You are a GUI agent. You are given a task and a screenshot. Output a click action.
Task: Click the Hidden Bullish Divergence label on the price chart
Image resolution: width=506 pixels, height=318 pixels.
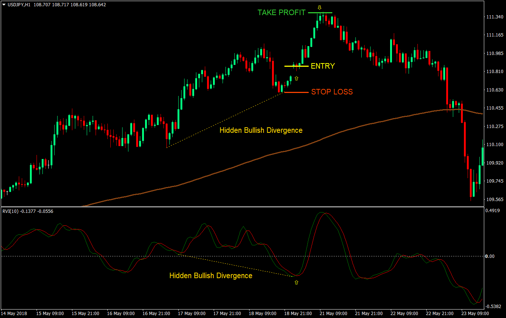(x=261, y=130)
